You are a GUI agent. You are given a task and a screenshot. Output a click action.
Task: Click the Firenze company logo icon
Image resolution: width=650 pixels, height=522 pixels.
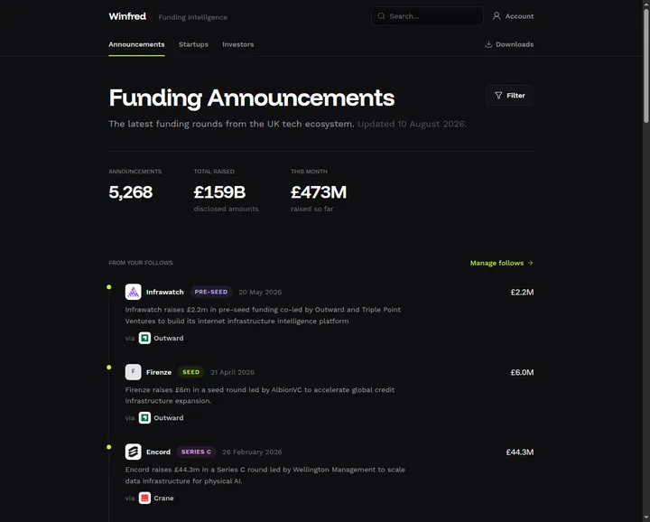click(133, 372)
